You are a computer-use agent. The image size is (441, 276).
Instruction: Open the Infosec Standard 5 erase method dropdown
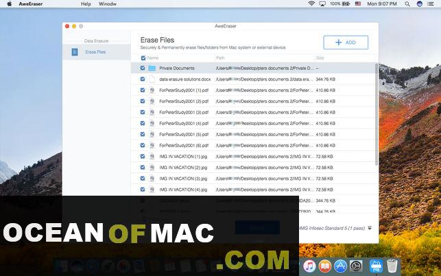point(370,228)
